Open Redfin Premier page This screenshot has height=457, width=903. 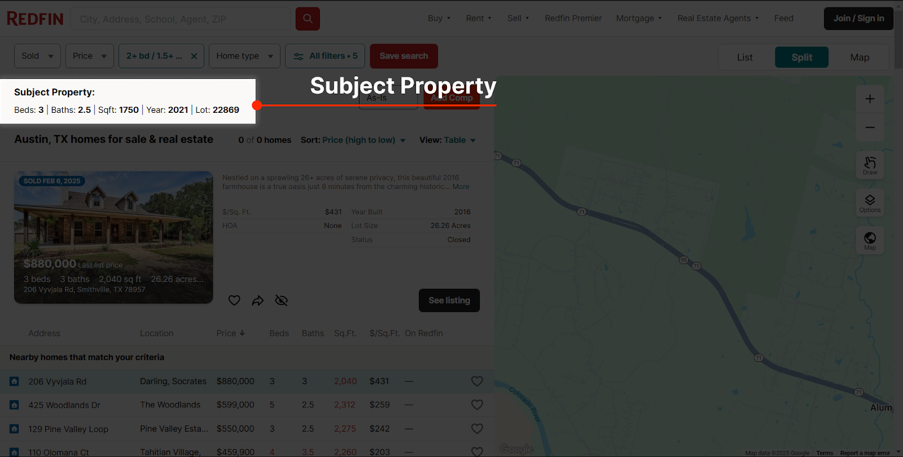click(573, 18)
